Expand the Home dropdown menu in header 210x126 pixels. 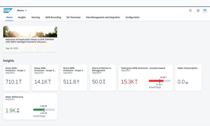[22, 10]
